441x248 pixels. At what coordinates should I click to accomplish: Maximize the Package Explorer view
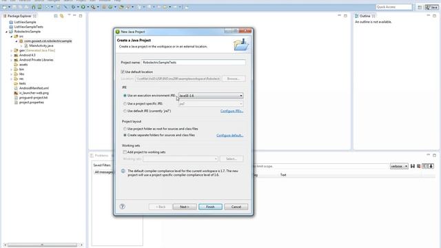coord(81,16)
